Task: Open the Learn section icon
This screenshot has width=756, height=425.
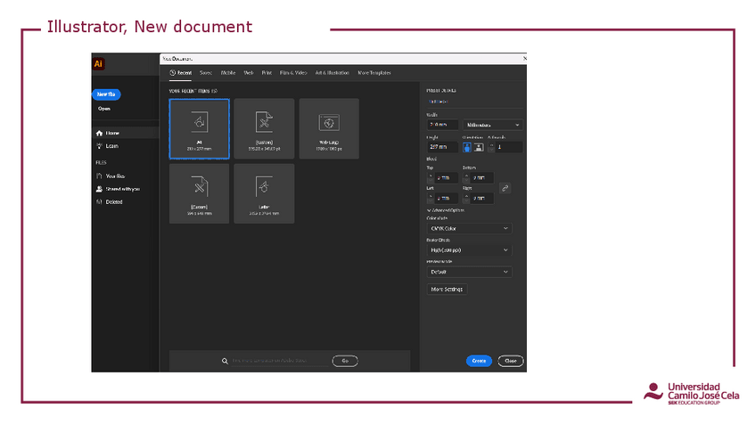Action: point(100,146)
